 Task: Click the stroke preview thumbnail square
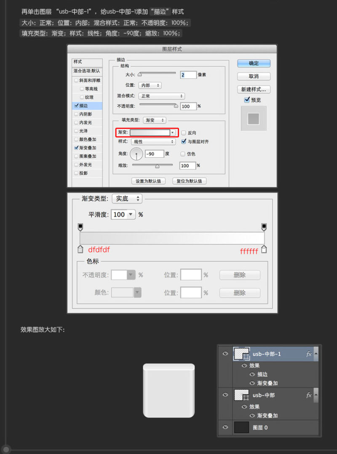(x=253, y=119)
